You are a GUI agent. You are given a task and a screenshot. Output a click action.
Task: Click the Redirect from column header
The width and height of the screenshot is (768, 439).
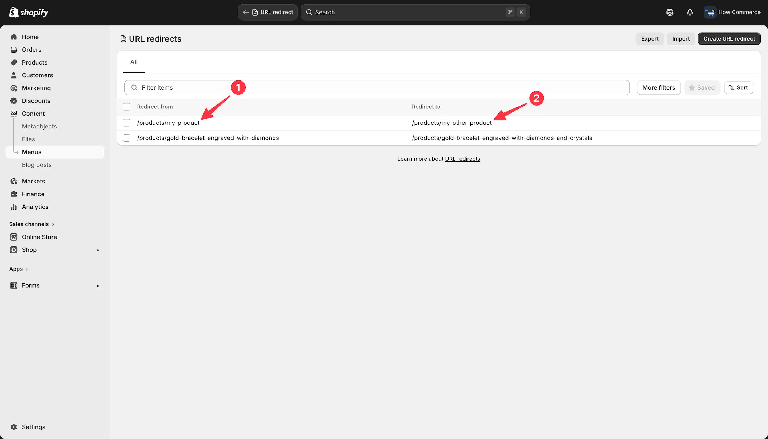[x=155, y=107]
